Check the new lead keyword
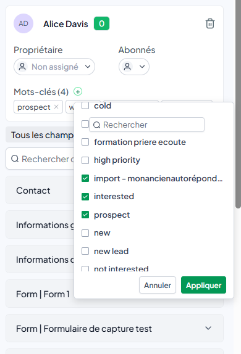The image size is (241, 354). point(85,251)
